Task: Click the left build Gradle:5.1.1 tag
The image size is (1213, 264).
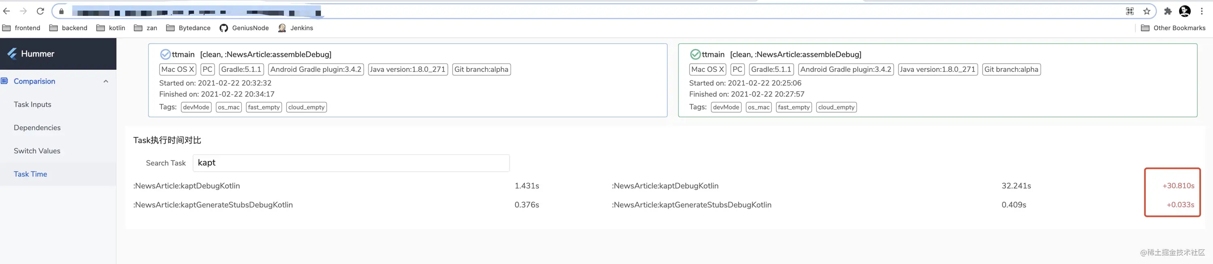Action: pos(241,69)
